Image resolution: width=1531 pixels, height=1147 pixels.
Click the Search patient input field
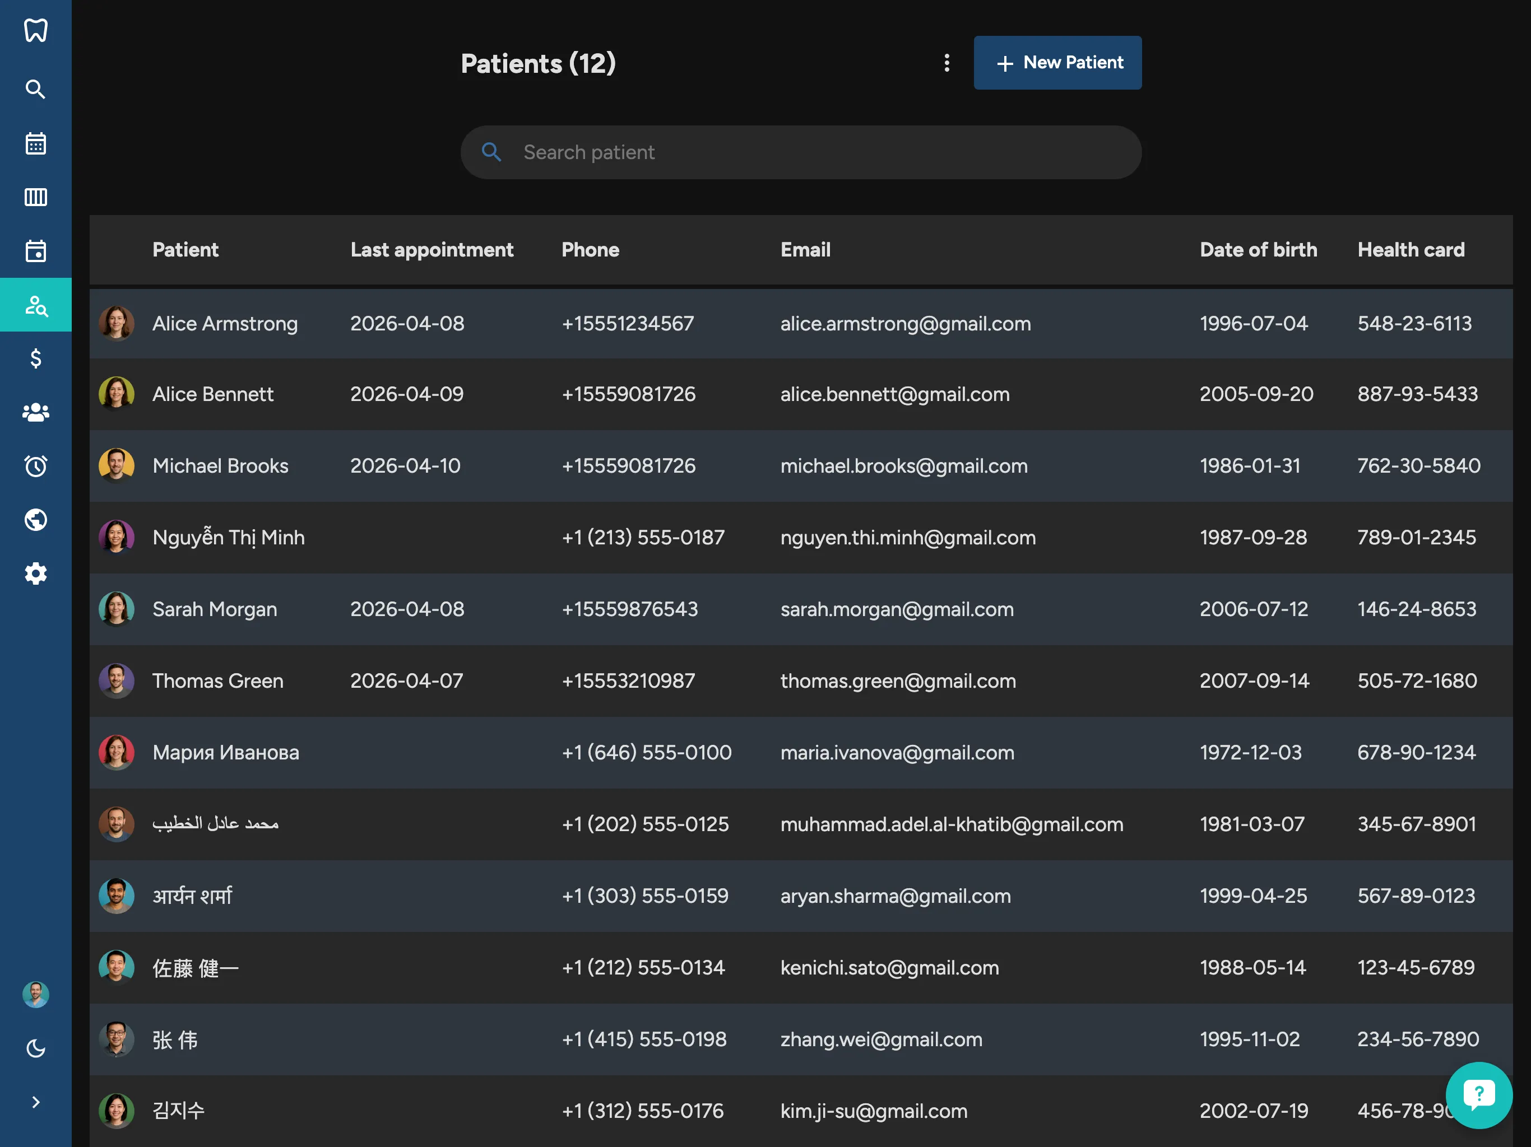(x=801, y=152)
